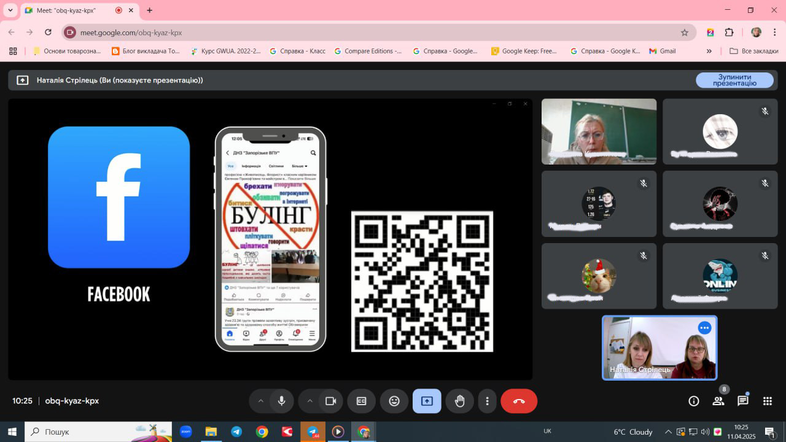Click the Facebook logo in the presentation
786x442 pixels.
tap(119, 197)
